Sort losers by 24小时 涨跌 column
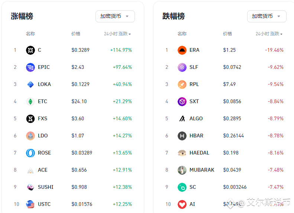This screenshot has width=294, height=213. coord(269,34)
